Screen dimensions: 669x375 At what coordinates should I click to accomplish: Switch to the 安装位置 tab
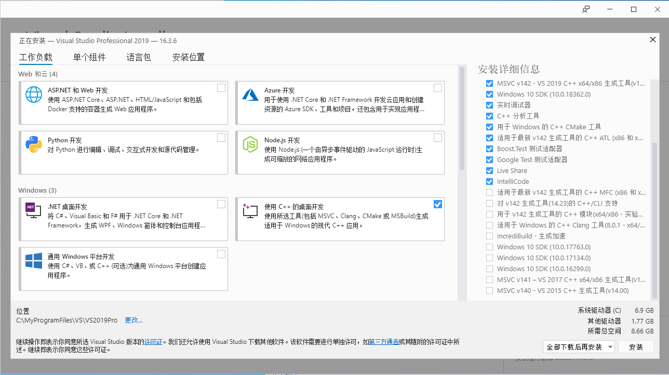189,57
